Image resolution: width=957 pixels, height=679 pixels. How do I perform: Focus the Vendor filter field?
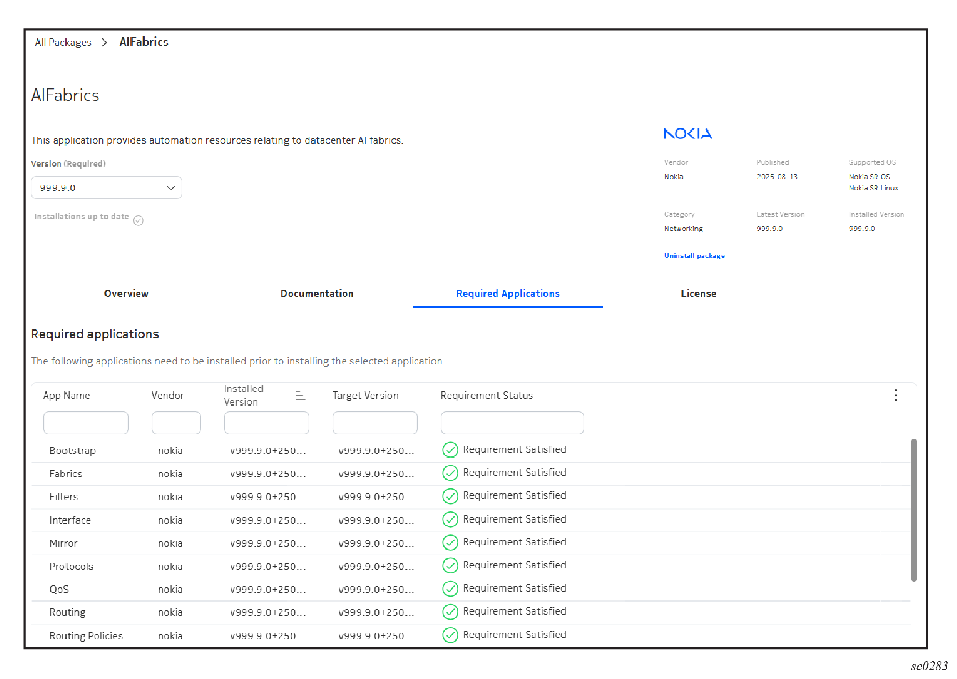tap(176, 423)
